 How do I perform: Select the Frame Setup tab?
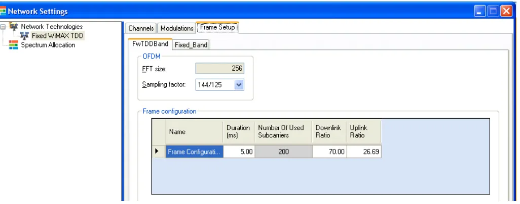[x=217, y=27]
